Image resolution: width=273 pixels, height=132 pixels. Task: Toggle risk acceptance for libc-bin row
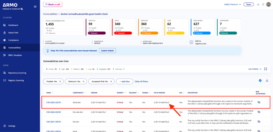pyautogui.click(x=259, y=122)
